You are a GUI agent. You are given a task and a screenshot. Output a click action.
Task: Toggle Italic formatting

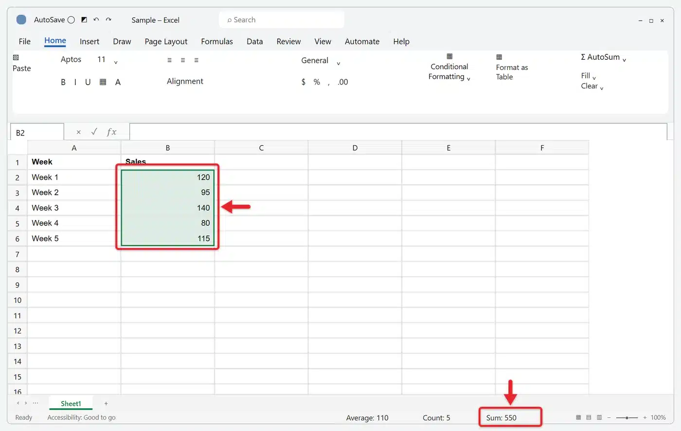coord(75,82)
